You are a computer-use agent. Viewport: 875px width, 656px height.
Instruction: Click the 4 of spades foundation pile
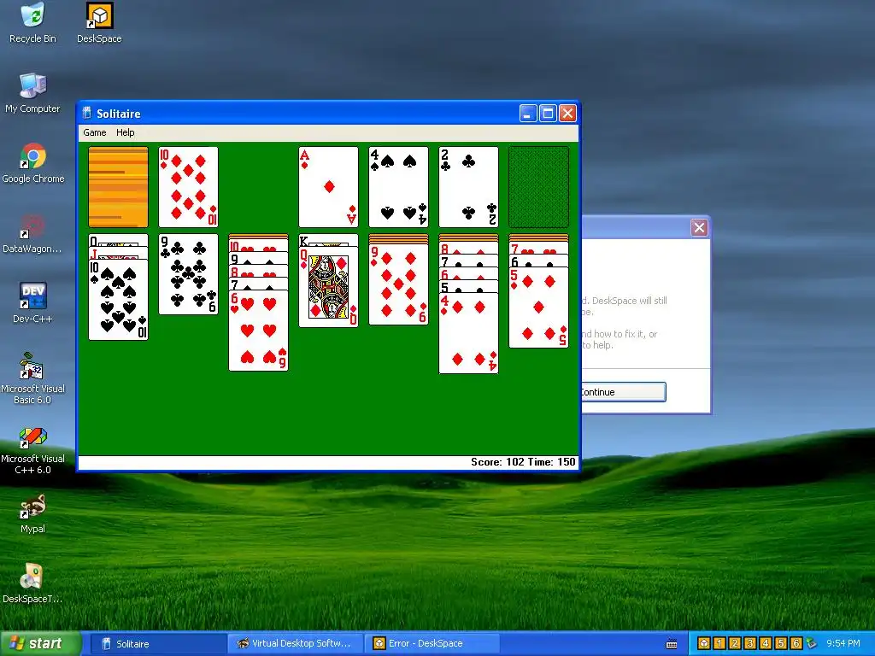[398, 187]
